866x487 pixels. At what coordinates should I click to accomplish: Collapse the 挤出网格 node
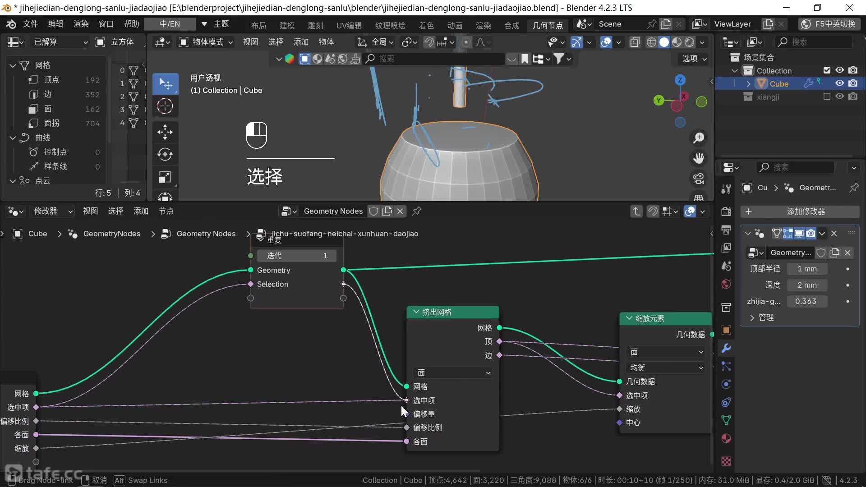[416, 312]
